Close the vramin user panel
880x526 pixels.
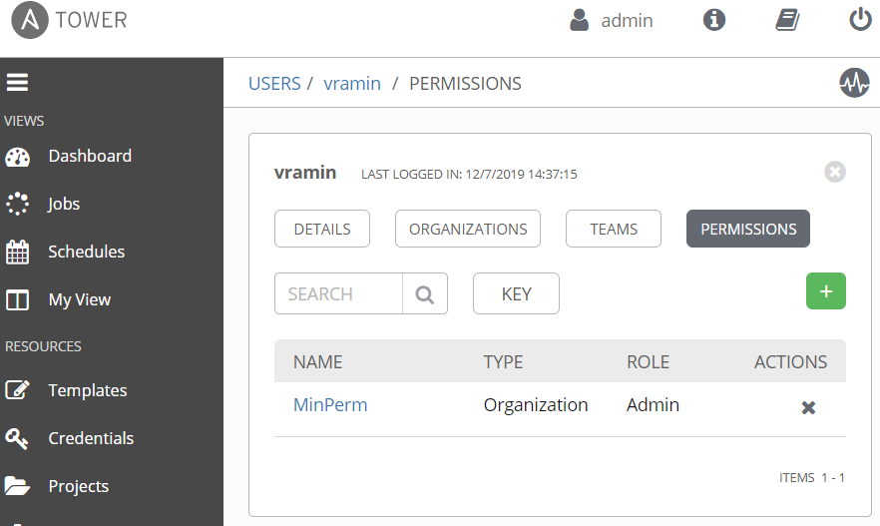point(834,172)
